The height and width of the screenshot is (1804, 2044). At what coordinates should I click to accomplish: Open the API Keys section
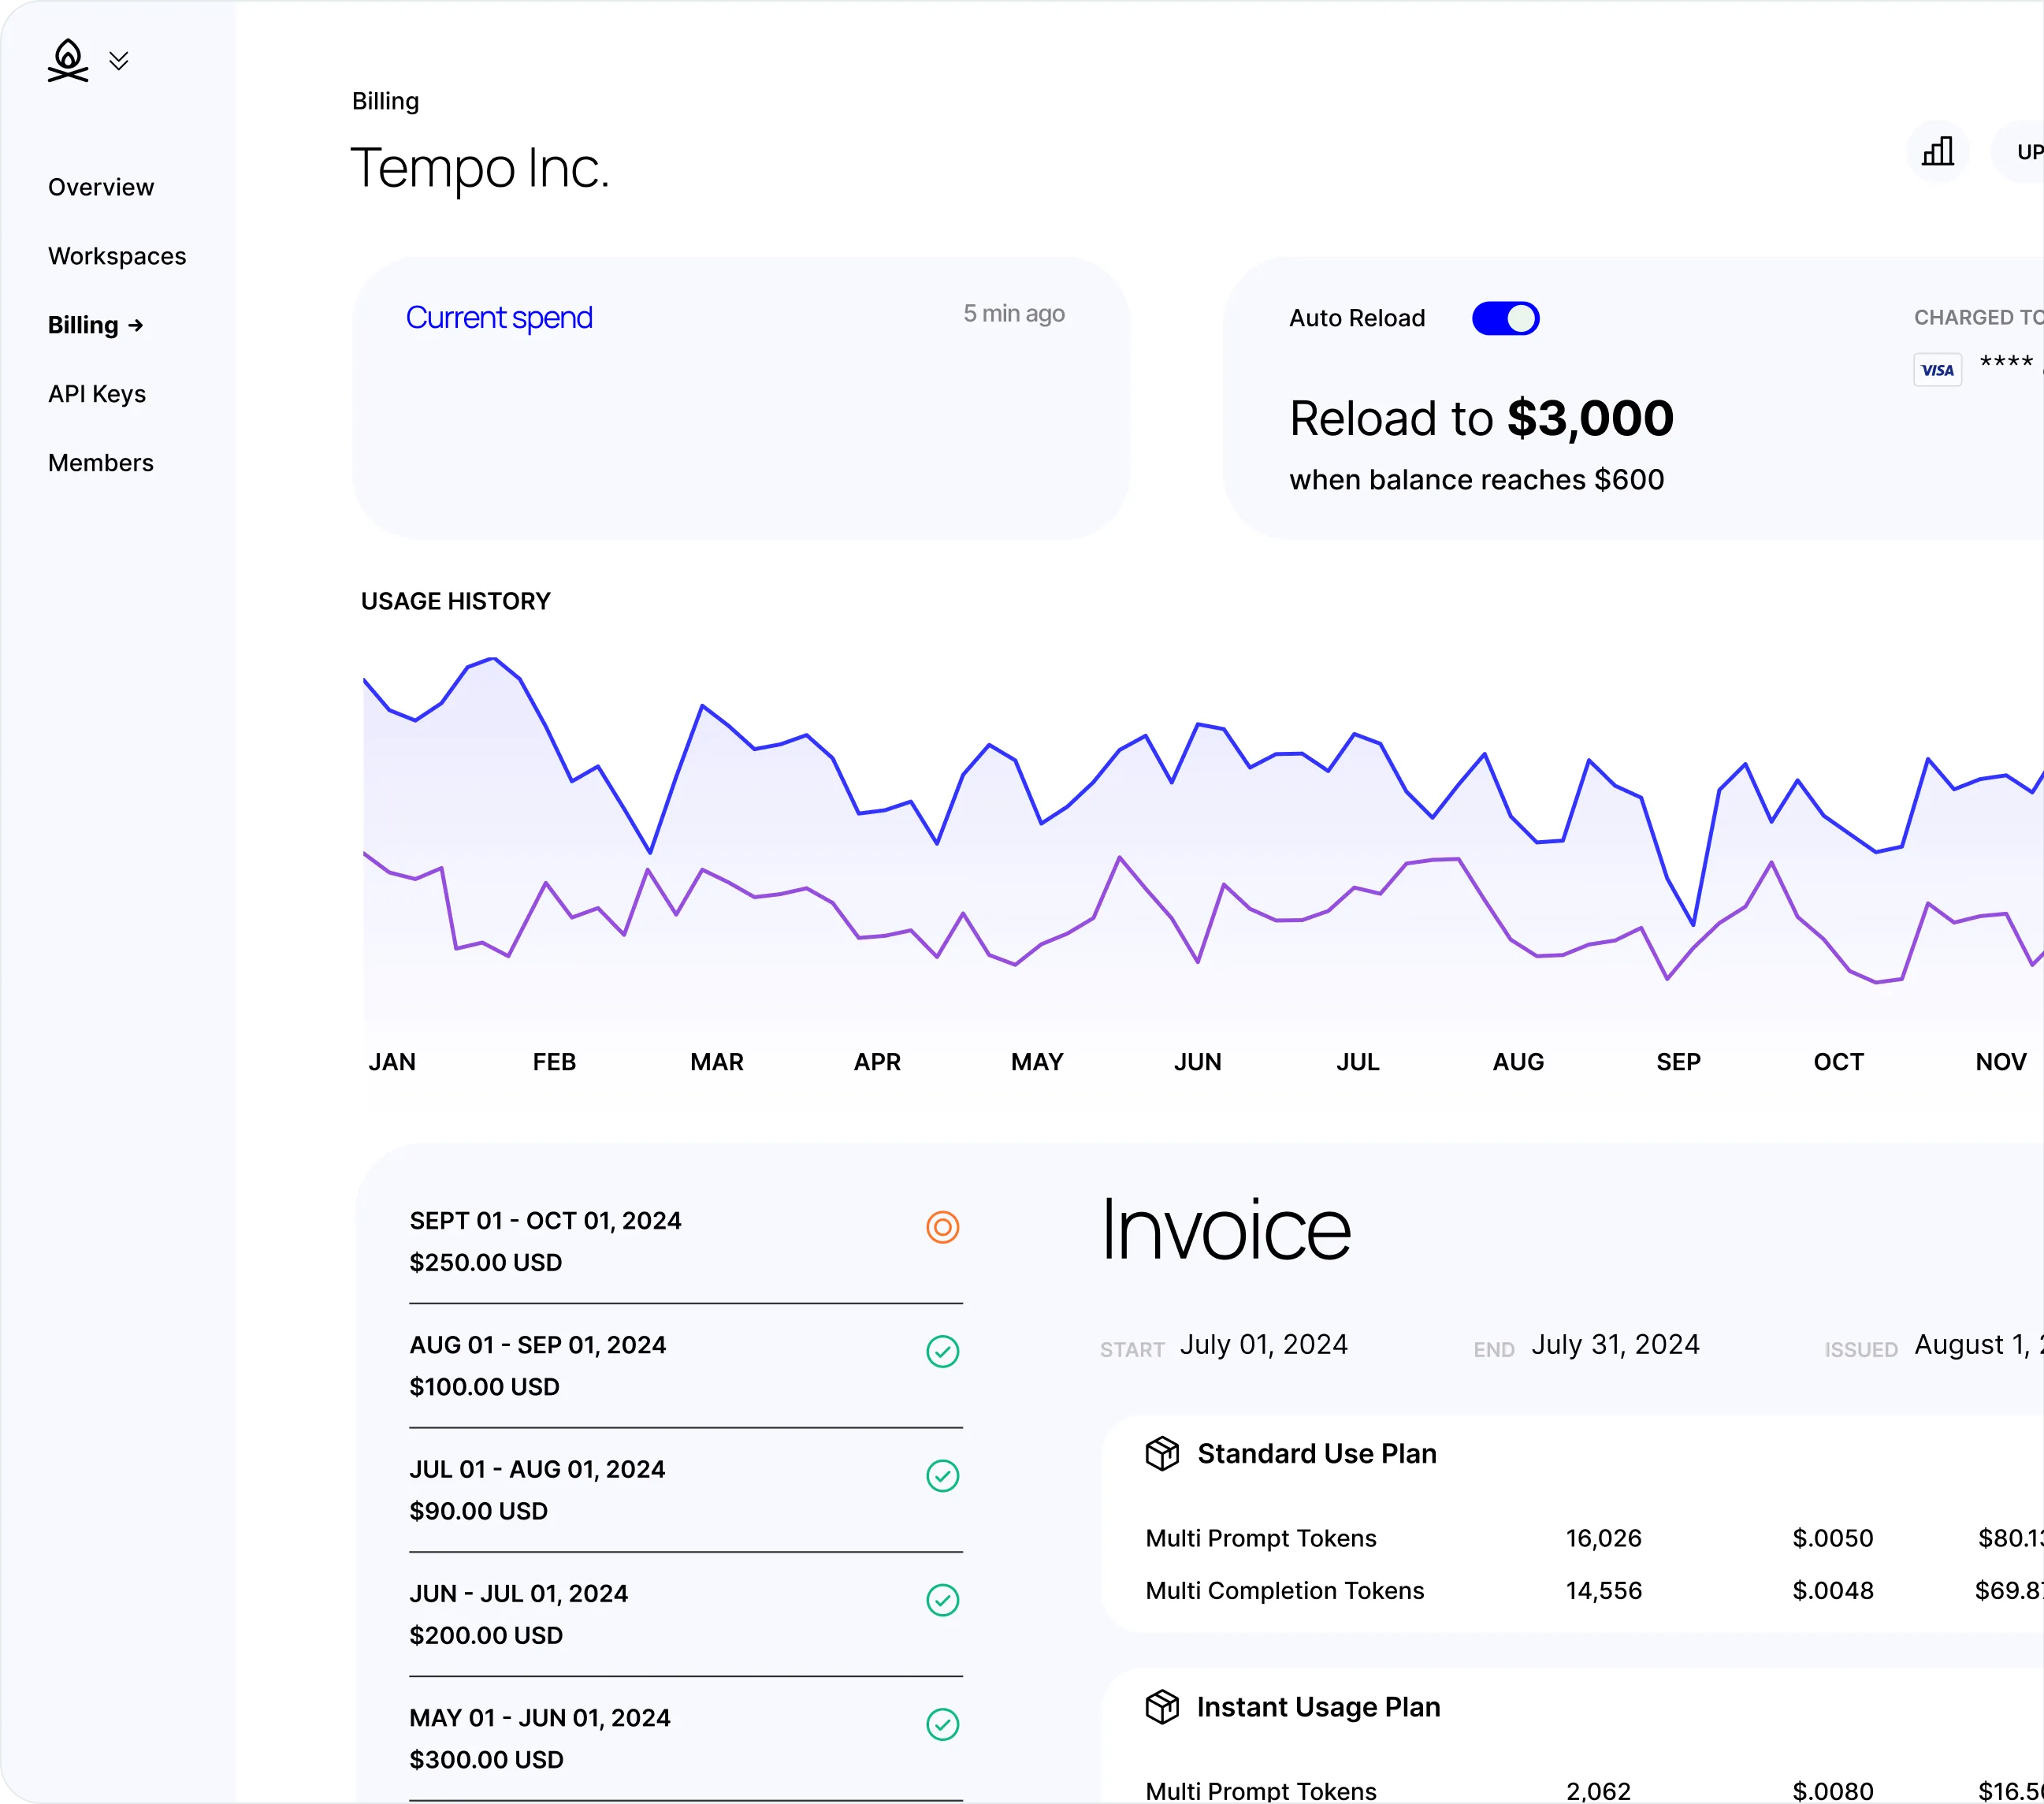pos(97,394)
